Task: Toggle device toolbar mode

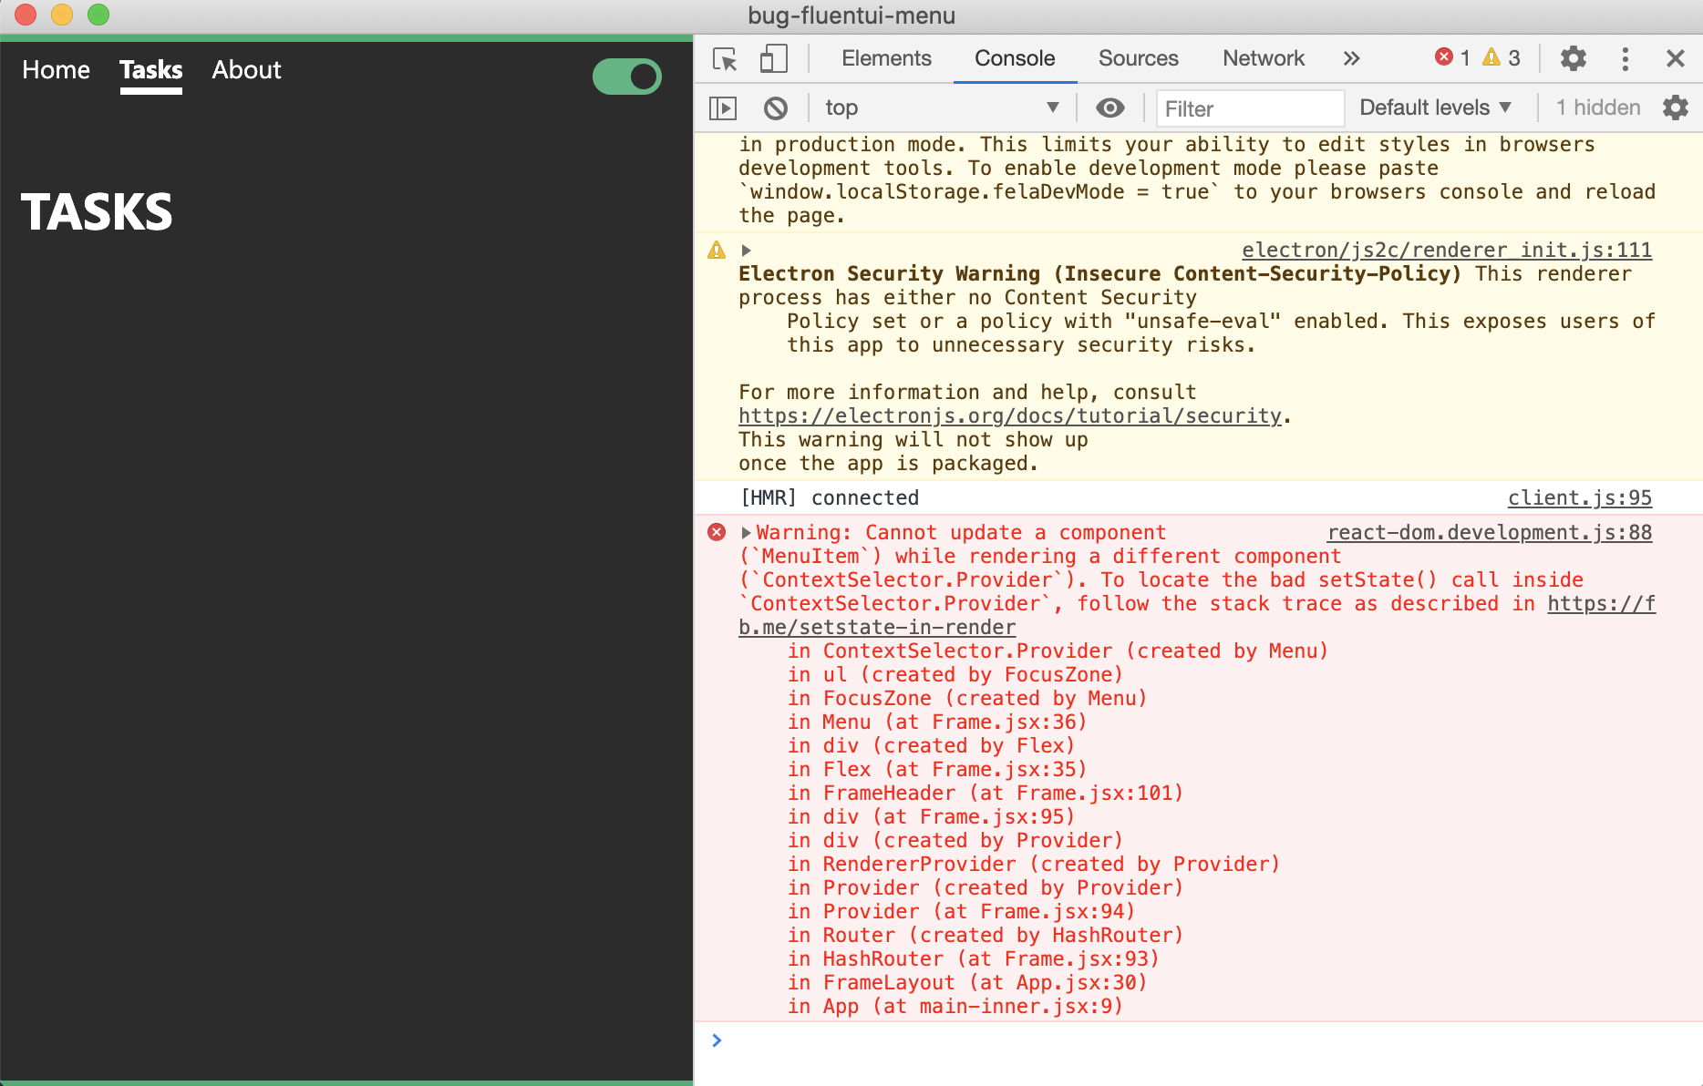Action: (x=774, y=57)
